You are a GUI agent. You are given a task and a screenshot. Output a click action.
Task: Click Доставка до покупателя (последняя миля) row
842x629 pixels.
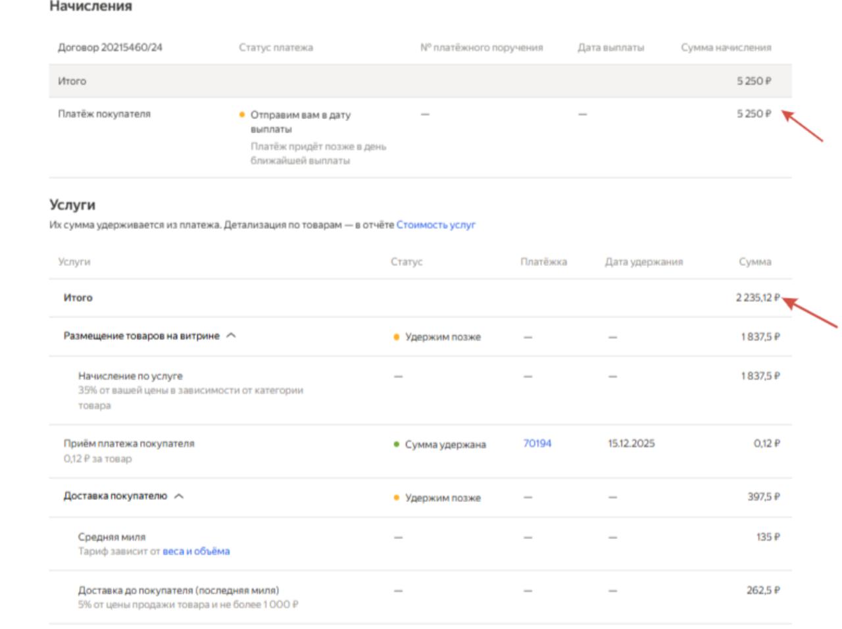[x=178, y=590]
